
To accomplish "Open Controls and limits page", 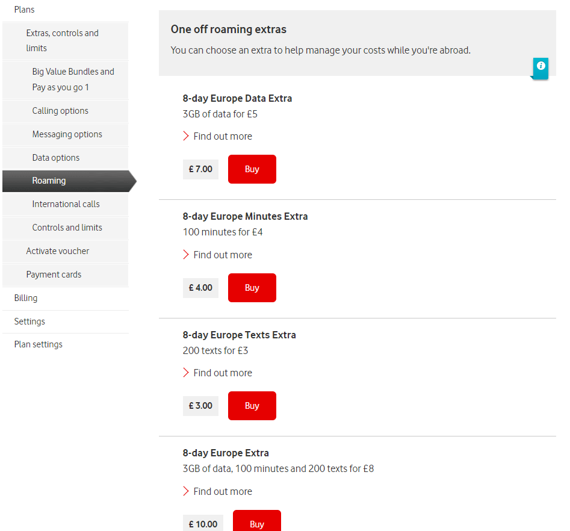I will 67,228.
